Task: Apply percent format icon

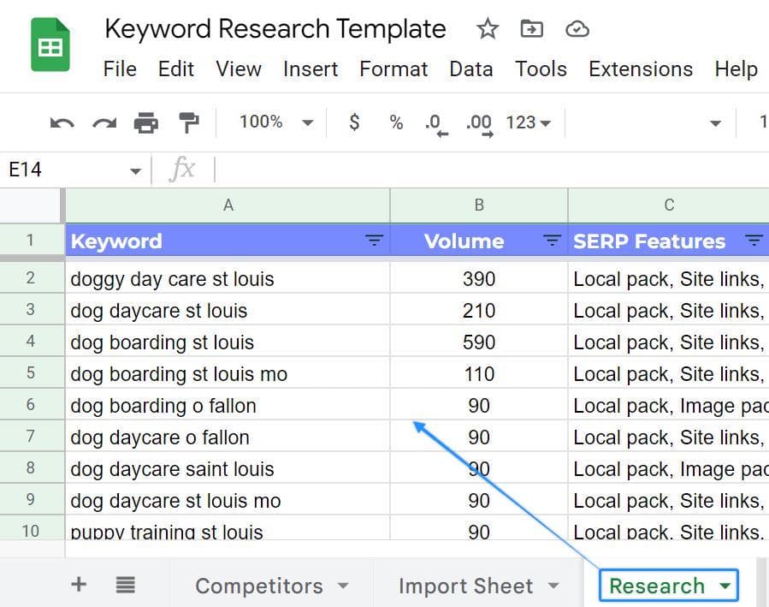Action: point(395,122)
